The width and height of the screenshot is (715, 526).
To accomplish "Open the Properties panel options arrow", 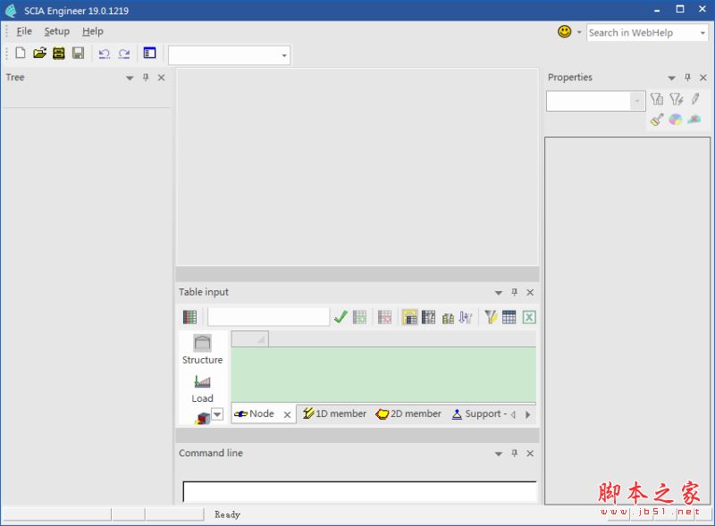I will 671,78.
